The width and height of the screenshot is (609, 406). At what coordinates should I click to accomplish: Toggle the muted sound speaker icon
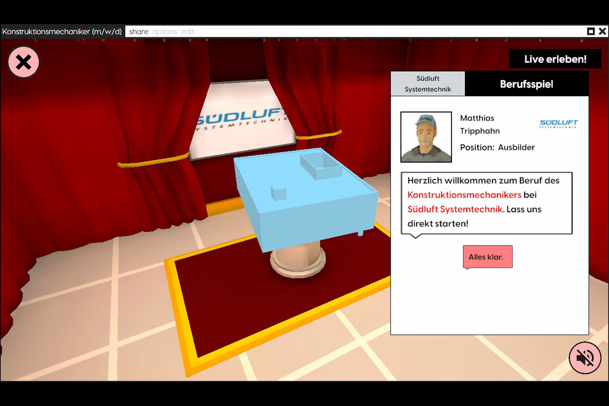[585, 358]
